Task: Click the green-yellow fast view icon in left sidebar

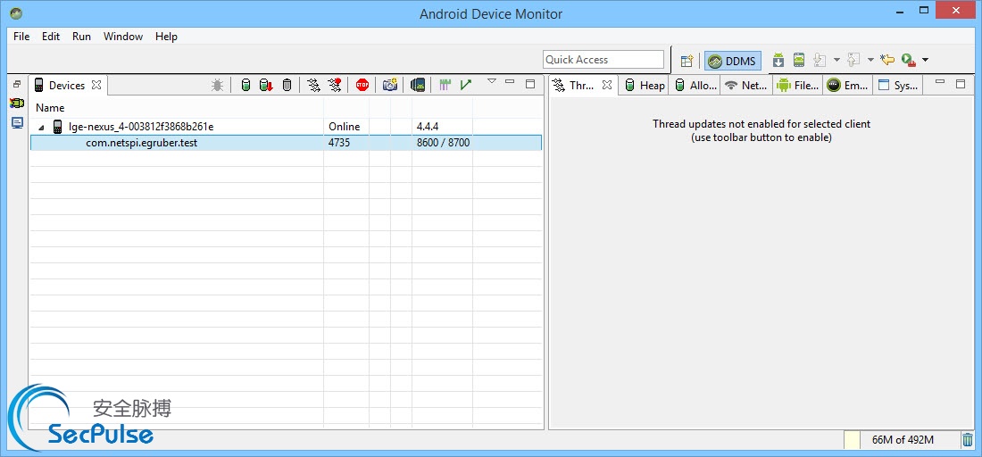Action: (18, 103)
